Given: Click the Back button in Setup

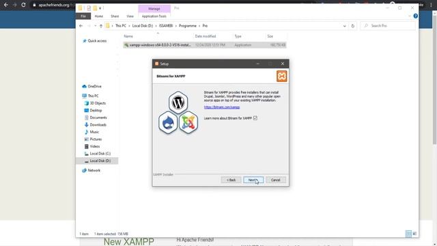Looking at the screenshot, I should tap(231, 180).
